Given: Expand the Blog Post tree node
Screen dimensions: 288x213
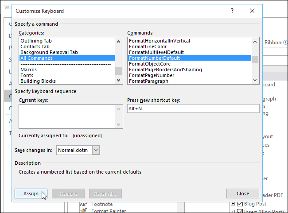Looking at the screenshot, I should pos(233,204).
